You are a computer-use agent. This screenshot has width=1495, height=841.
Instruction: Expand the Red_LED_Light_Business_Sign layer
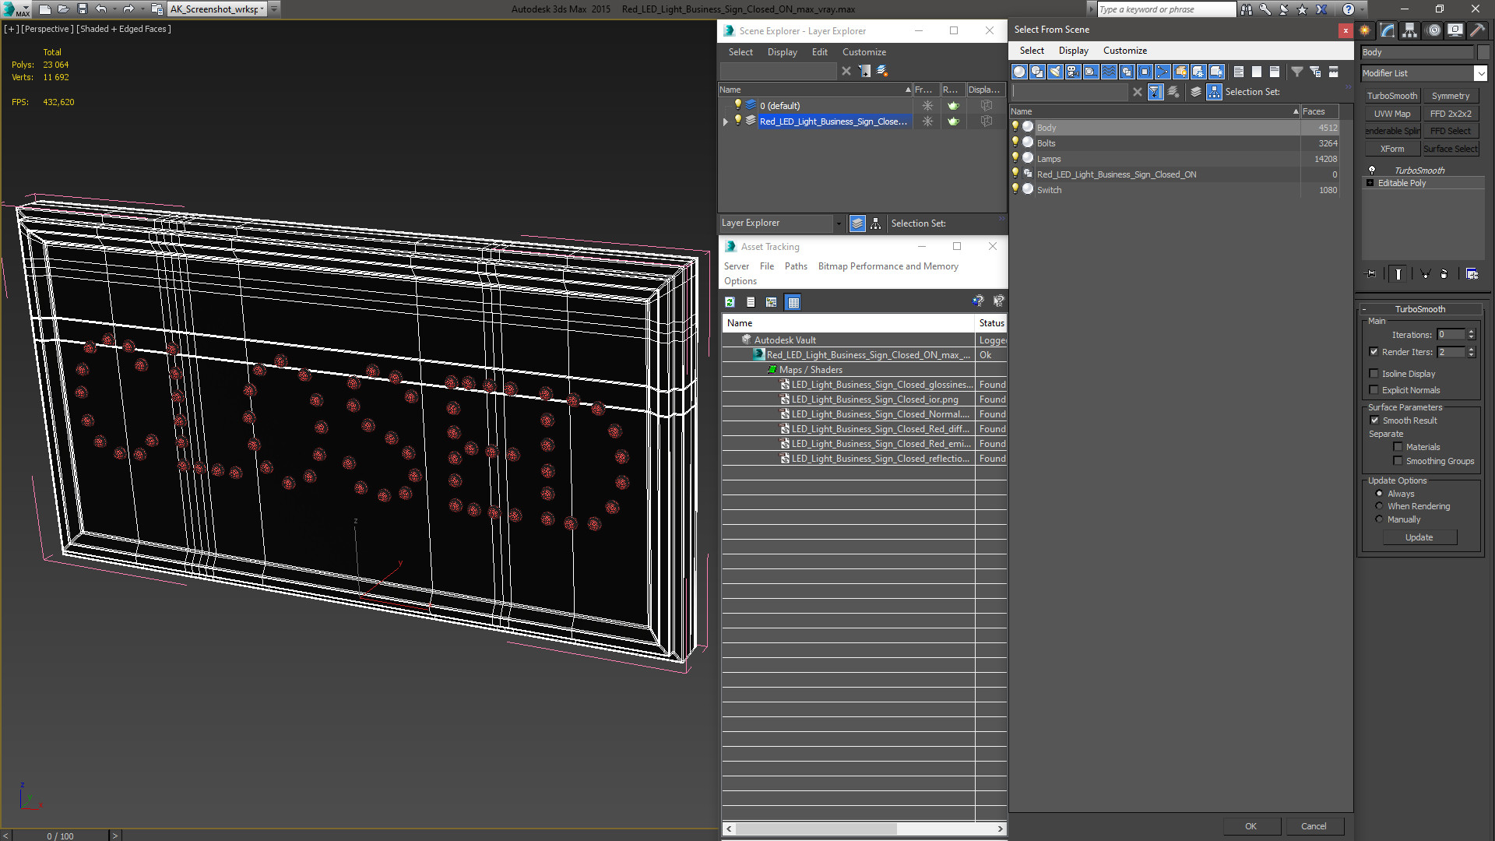click(726, 121)
